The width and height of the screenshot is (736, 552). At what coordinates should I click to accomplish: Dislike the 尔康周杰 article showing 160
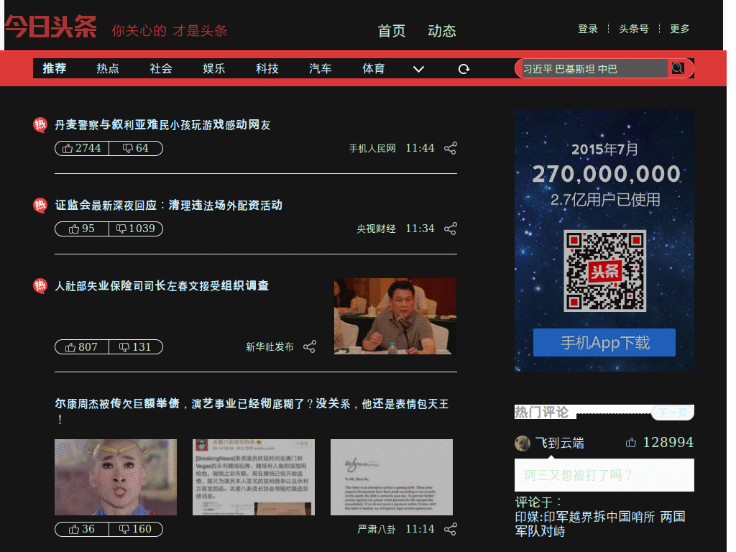(136, 529)
